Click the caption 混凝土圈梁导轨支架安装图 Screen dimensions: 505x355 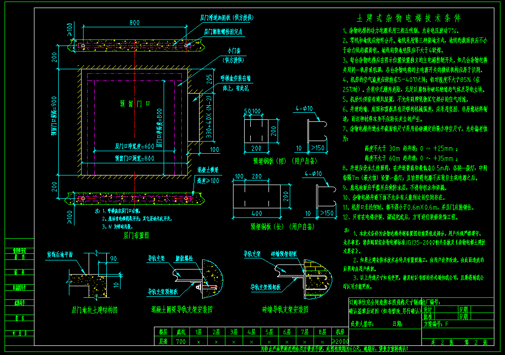coord(182,309)
